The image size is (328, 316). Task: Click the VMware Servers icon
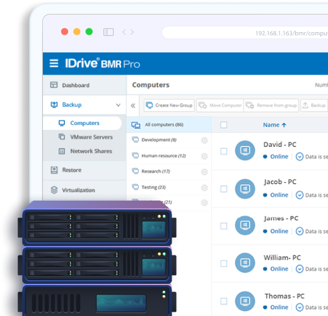(x=62, y=137)
